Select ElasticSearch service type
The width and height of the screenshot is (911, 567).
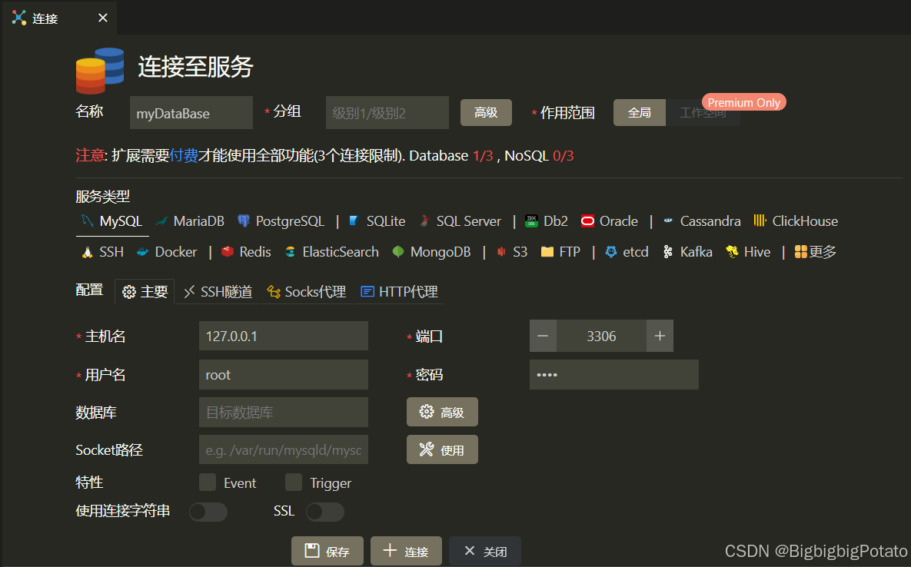pyautogui.click(x=332, y=252)
